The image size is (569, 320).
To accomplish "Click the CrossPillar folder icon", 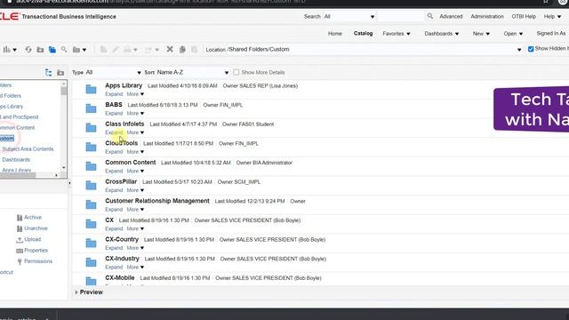I will point(91,186).
